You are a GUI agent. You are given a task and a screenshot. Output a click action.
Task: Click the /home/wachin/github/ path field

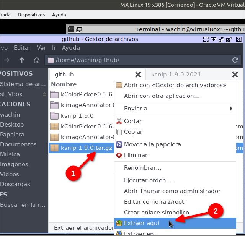coord(143,60)
